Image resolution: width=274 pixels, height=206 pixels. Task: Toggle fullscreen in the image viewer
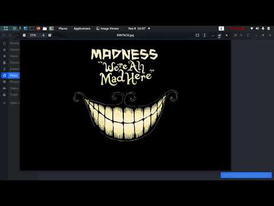(198, 35)
